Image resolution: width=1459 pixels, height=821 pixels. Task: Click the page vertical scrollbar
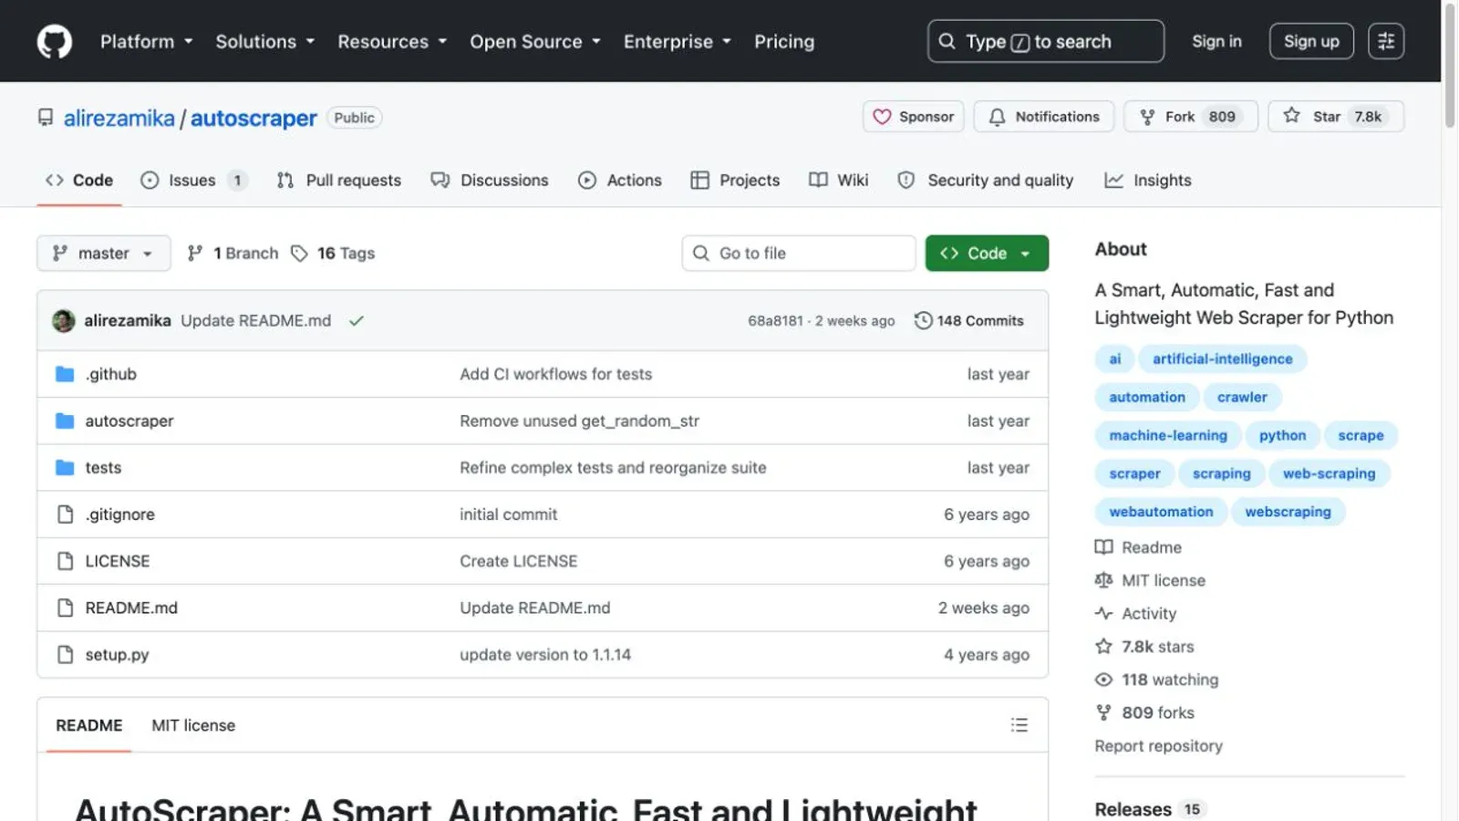point(1450,64)
